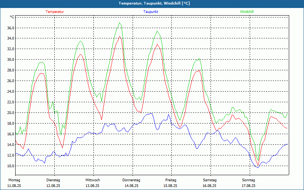Image resolution: width=304 pixels, height=190 pixels.
Task: Select the blue "Taupunkt" legend label
Action: 151,12
